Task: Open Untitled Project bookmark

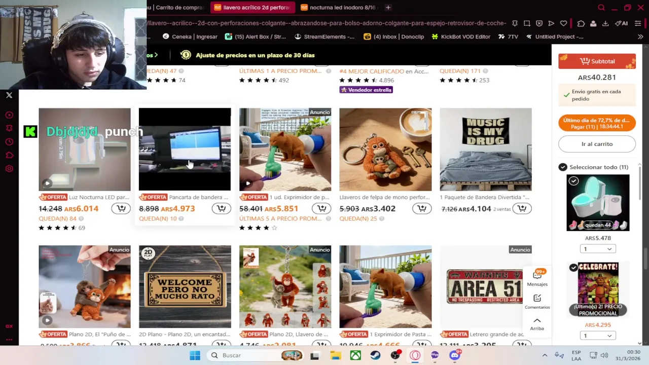Action: 555,36
